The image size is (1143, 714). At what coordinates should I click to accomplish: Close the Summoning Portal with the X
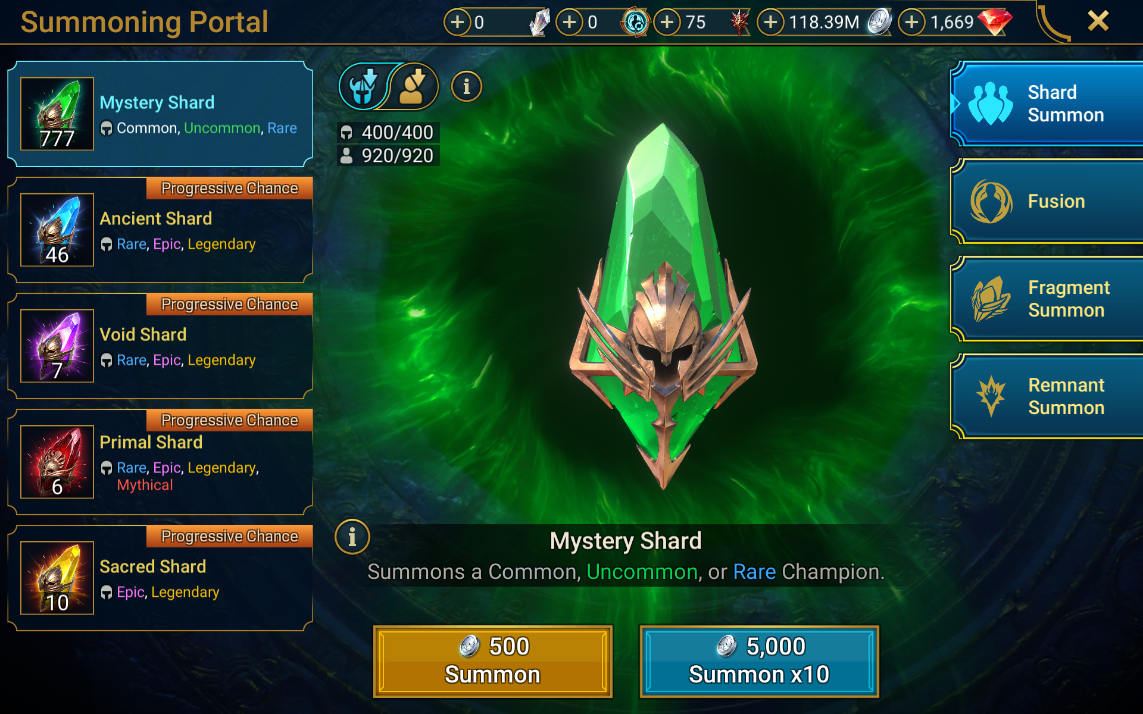click(1098, 21)
